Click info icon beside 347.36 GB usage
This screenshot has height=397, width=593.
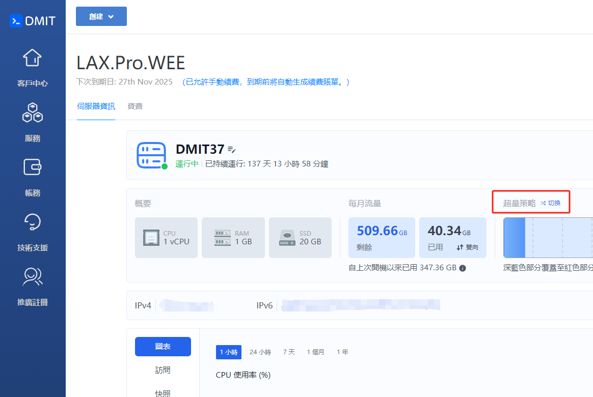tap(463, 268)
